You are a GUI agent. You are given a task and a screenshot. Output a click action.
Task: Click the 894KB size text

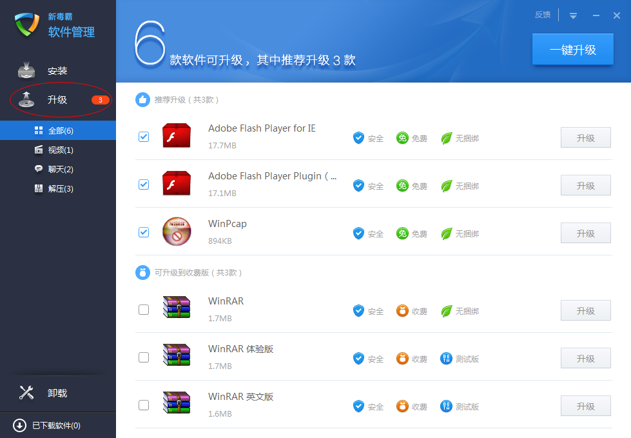point(220,241)
